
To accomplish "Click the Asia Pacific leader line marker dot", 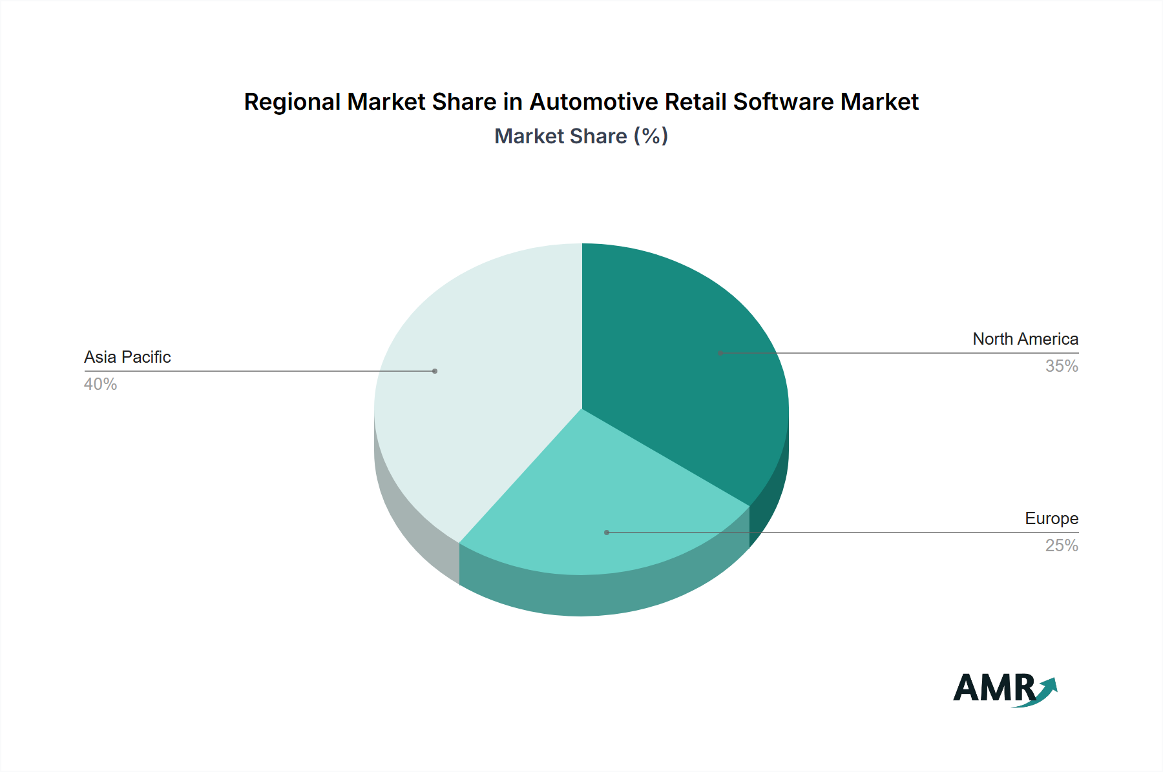I will (436, 370).
